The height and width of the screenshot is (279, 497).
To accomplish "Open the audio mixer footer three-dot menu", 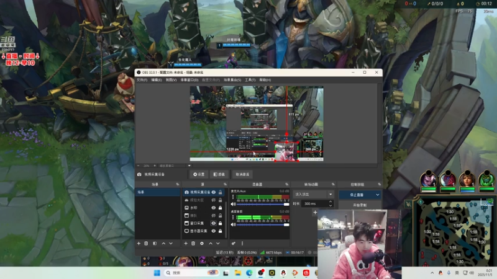I will 242,243.
